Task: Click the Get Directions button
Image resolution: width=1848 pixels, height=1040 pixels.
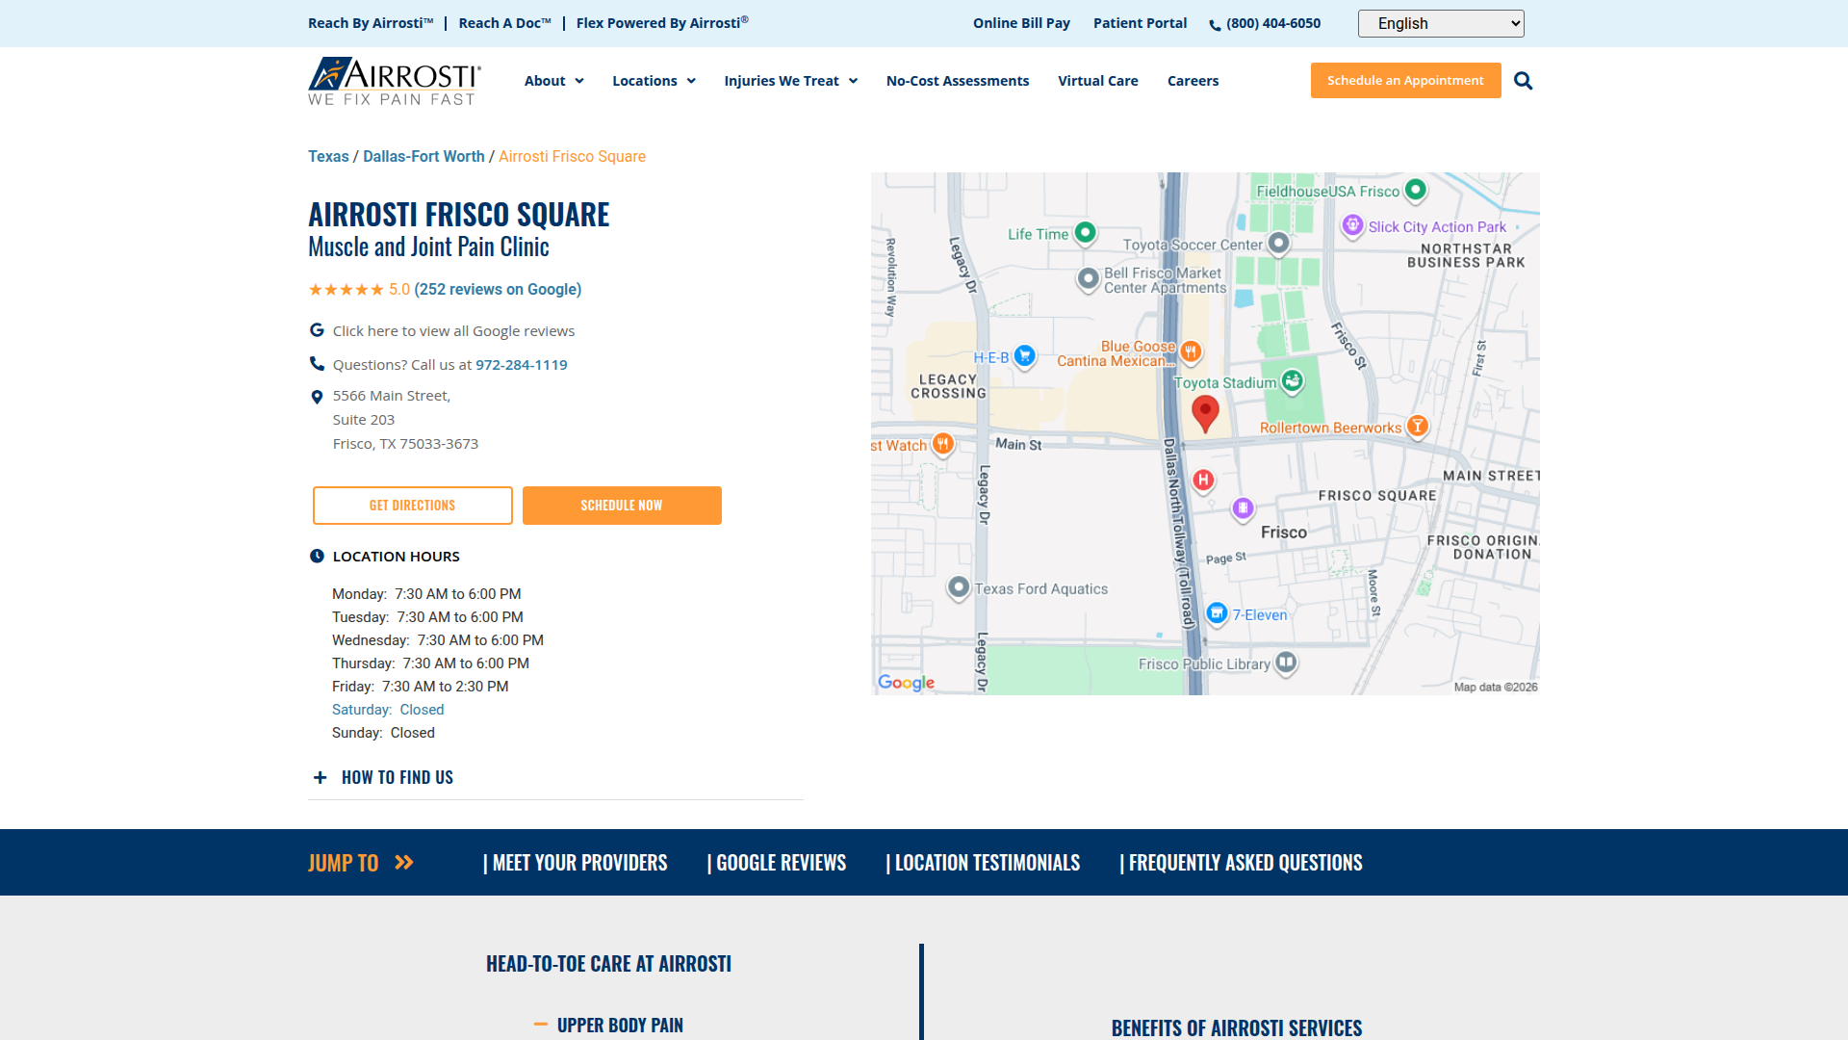Action: point(412,506)
